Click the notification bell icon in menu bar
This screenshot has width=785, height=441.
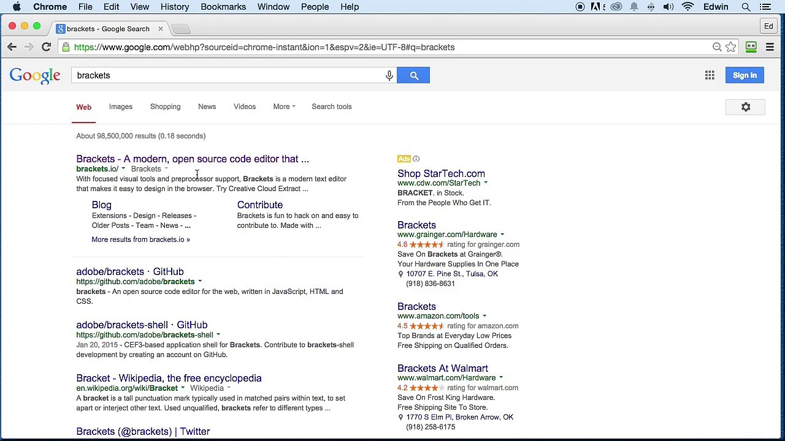click(634, 7)
